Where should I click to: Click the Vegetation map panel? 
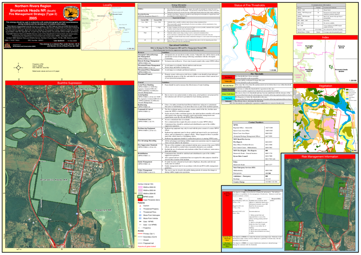click(325, 120)
